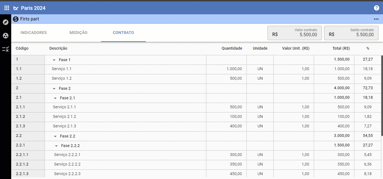Click the Quantidade column header
The image size is (383, 179).
(x=232, y=48)
